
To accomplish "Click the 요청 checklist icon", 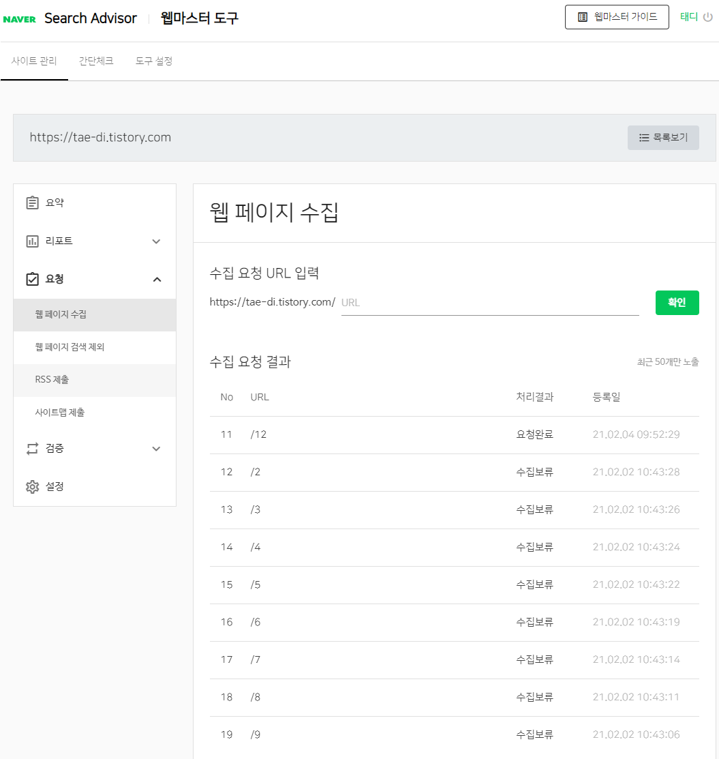I will coord(32,278).
